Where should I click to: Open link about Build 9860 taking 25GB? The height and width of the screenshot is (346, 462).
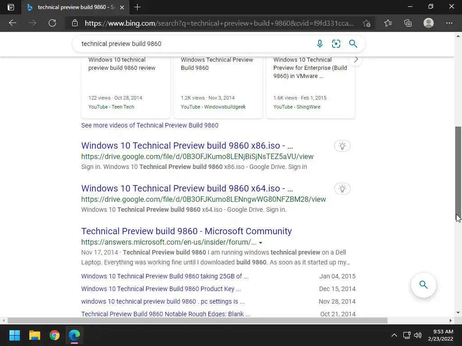point(165,276)
